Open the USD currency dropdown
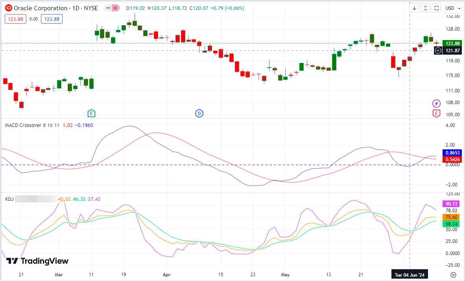The image size is (465, 281). 453,8
